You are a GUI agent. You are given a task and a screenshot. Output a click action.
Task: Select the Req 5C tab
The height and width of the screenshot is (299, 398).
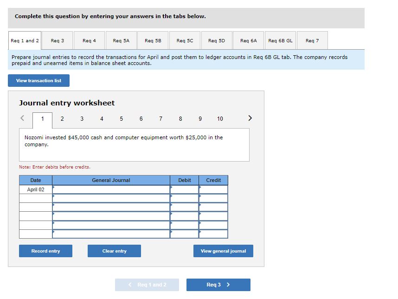pos(185,41)
